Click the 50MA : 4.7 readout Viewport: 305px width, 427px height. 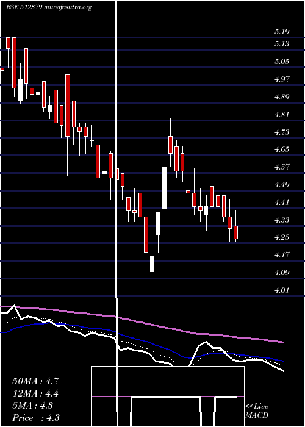pos(35,381)
